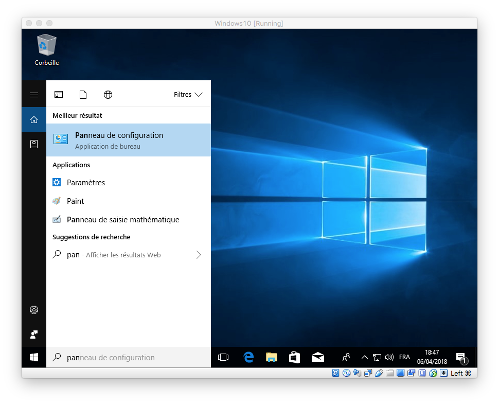Click the Left ⌘ host key indicator
The image size is (499, 404).
460,373
